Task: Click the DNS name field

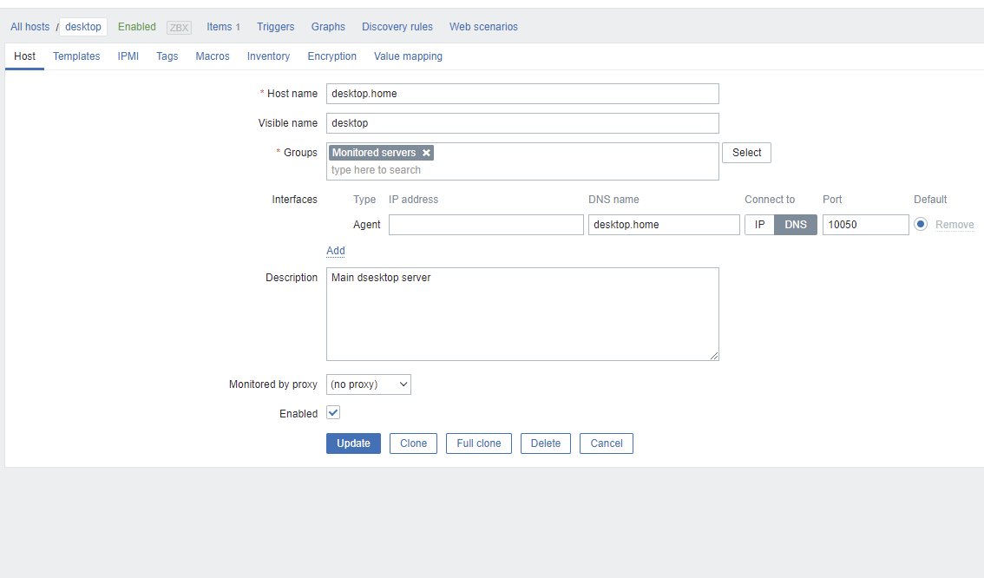Action: [664, 225]
